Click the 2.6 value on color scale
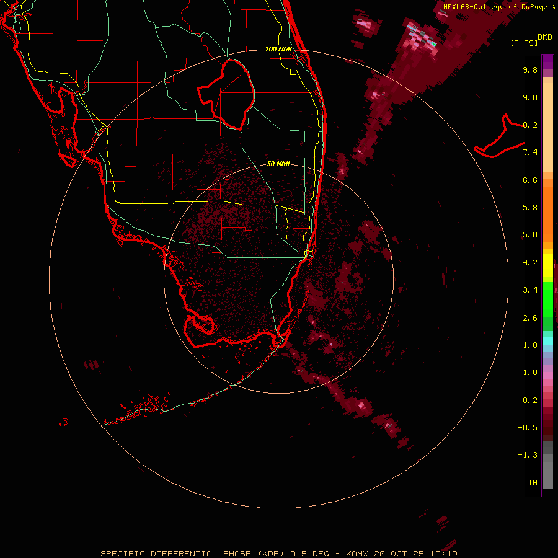 [530, 318]
